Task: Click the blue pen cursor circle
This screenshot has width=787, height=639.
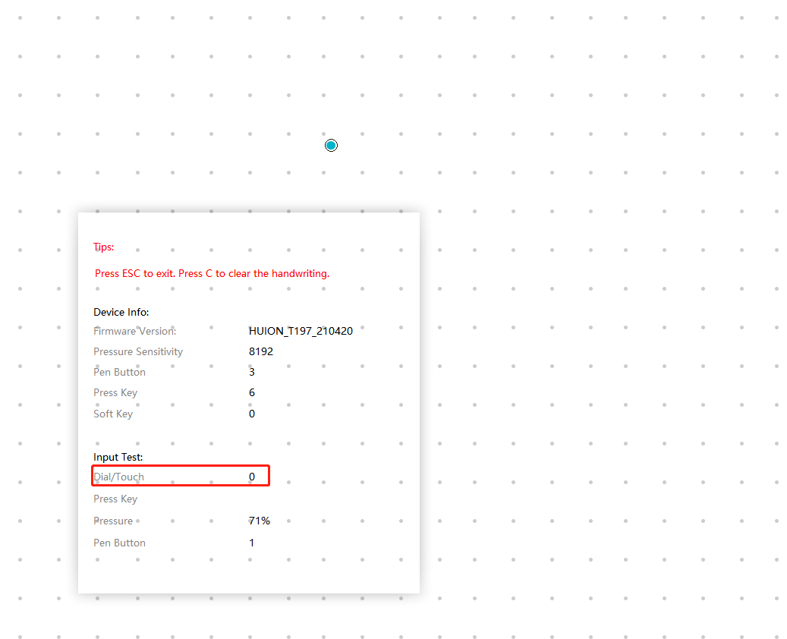Action: 331,146
